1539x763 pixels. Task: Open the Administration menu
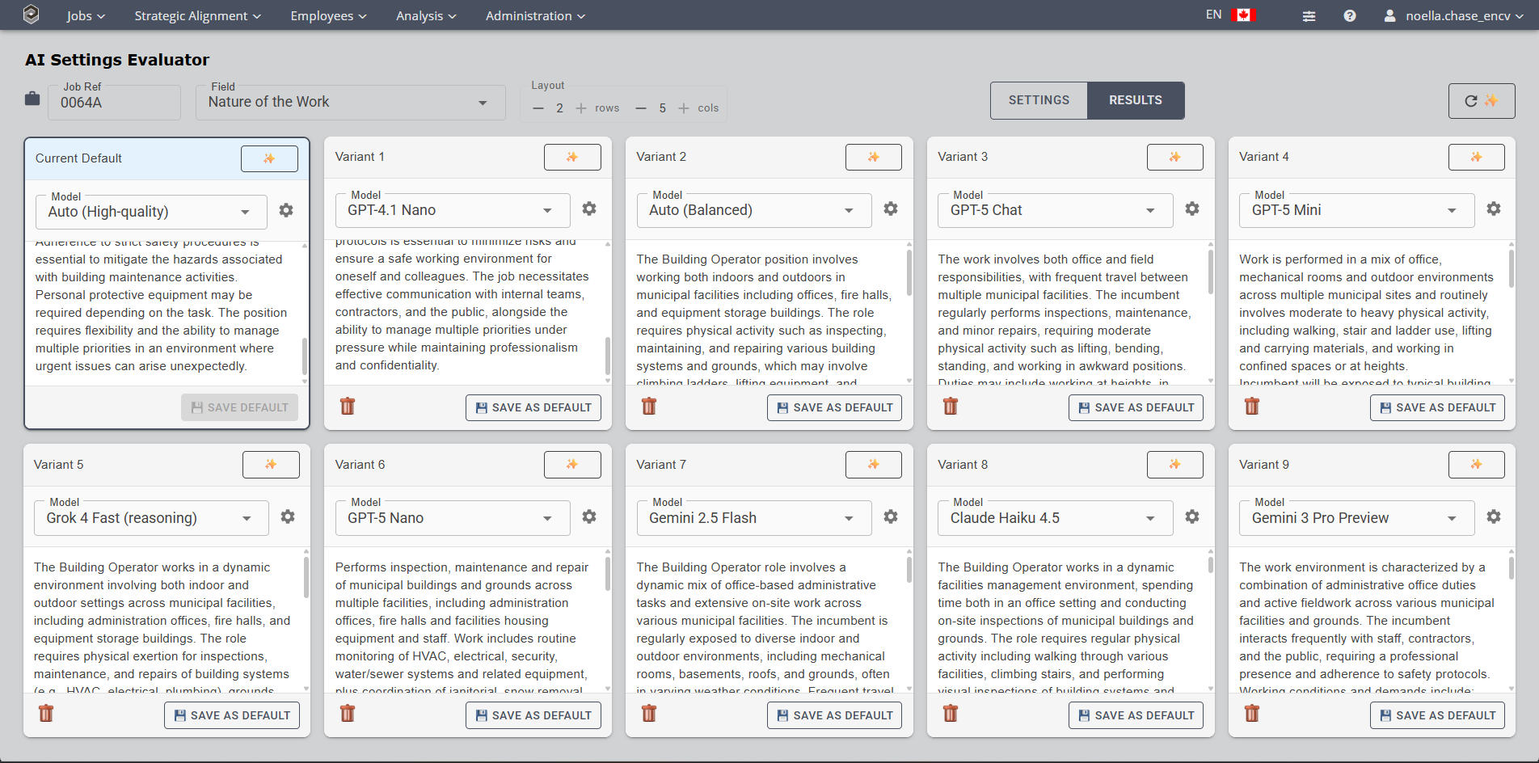pyautogui.click(x=534, y=16)
